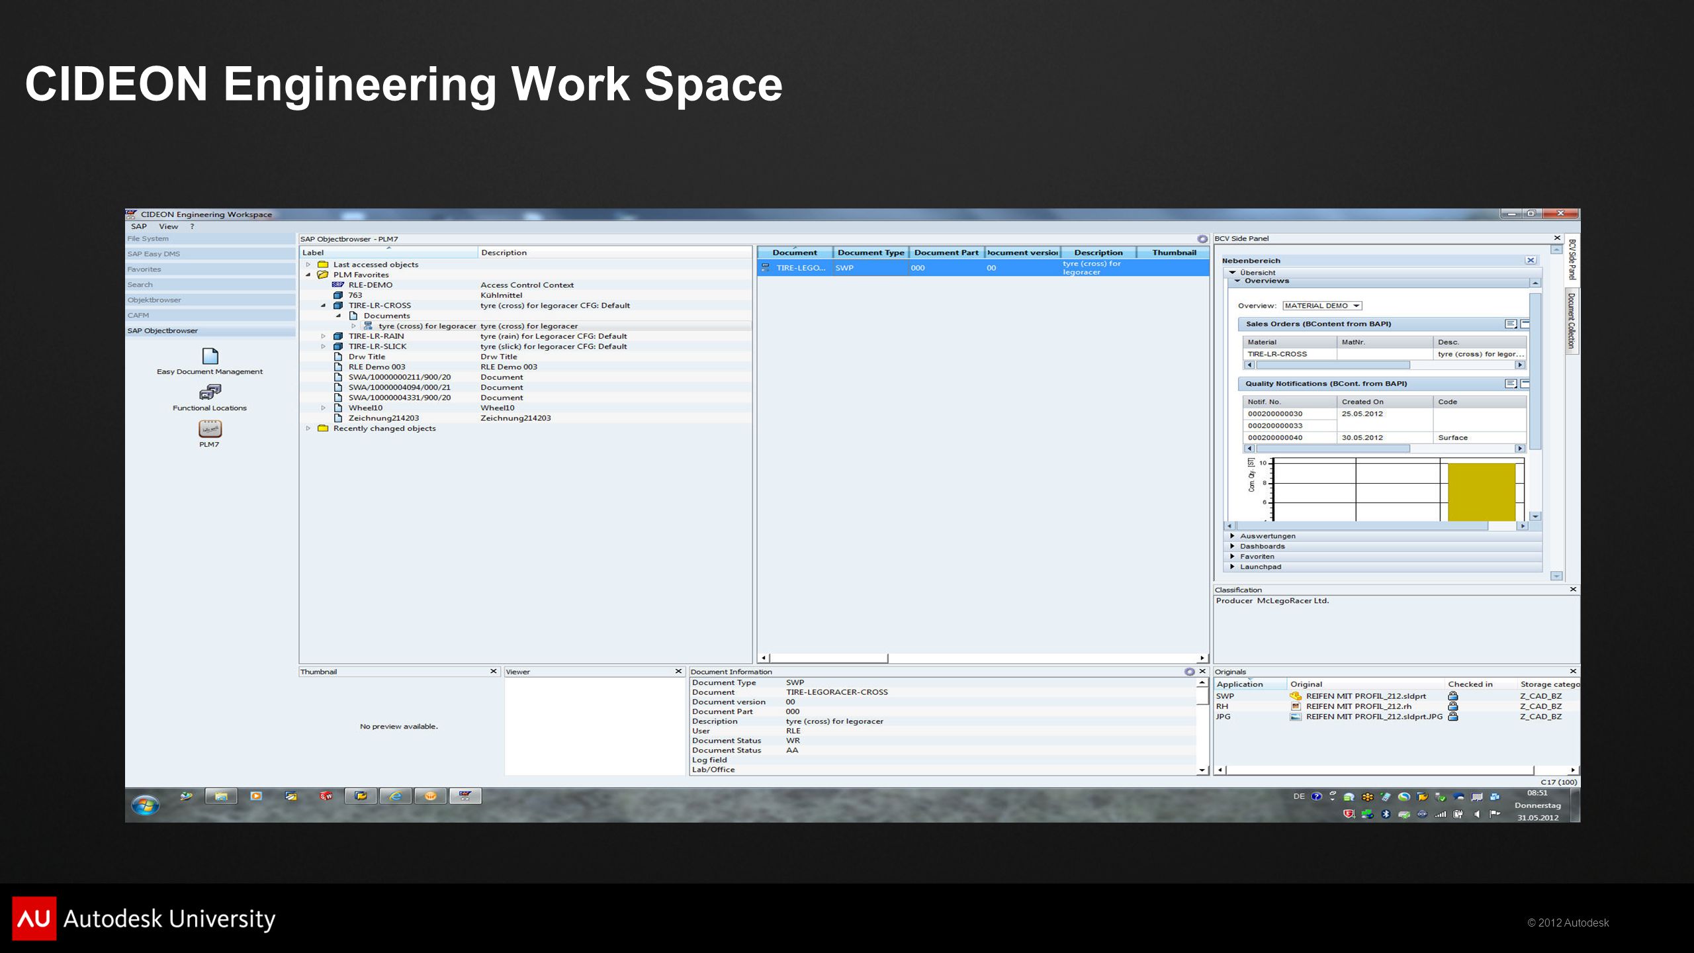Collapse the TIRE-LR-CROSS node
Screen dimensions: 1694x953
[x=323, y=306]
